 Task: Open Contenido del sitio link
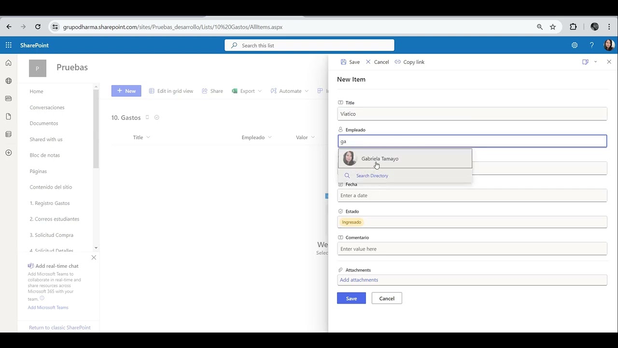(51, 187)
